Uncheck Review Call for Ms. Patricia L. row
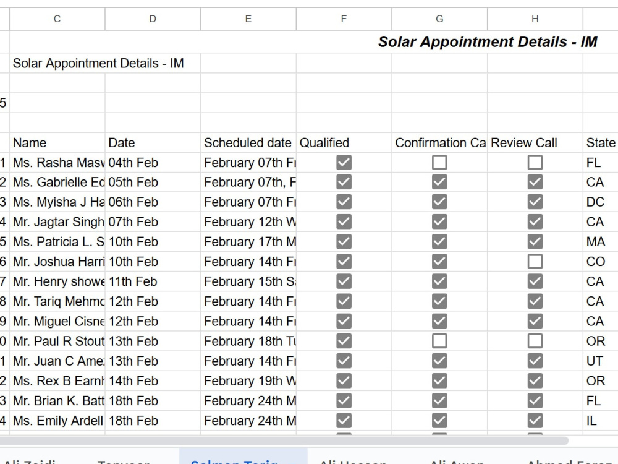The image size is (618, 464). coord(535,242)
